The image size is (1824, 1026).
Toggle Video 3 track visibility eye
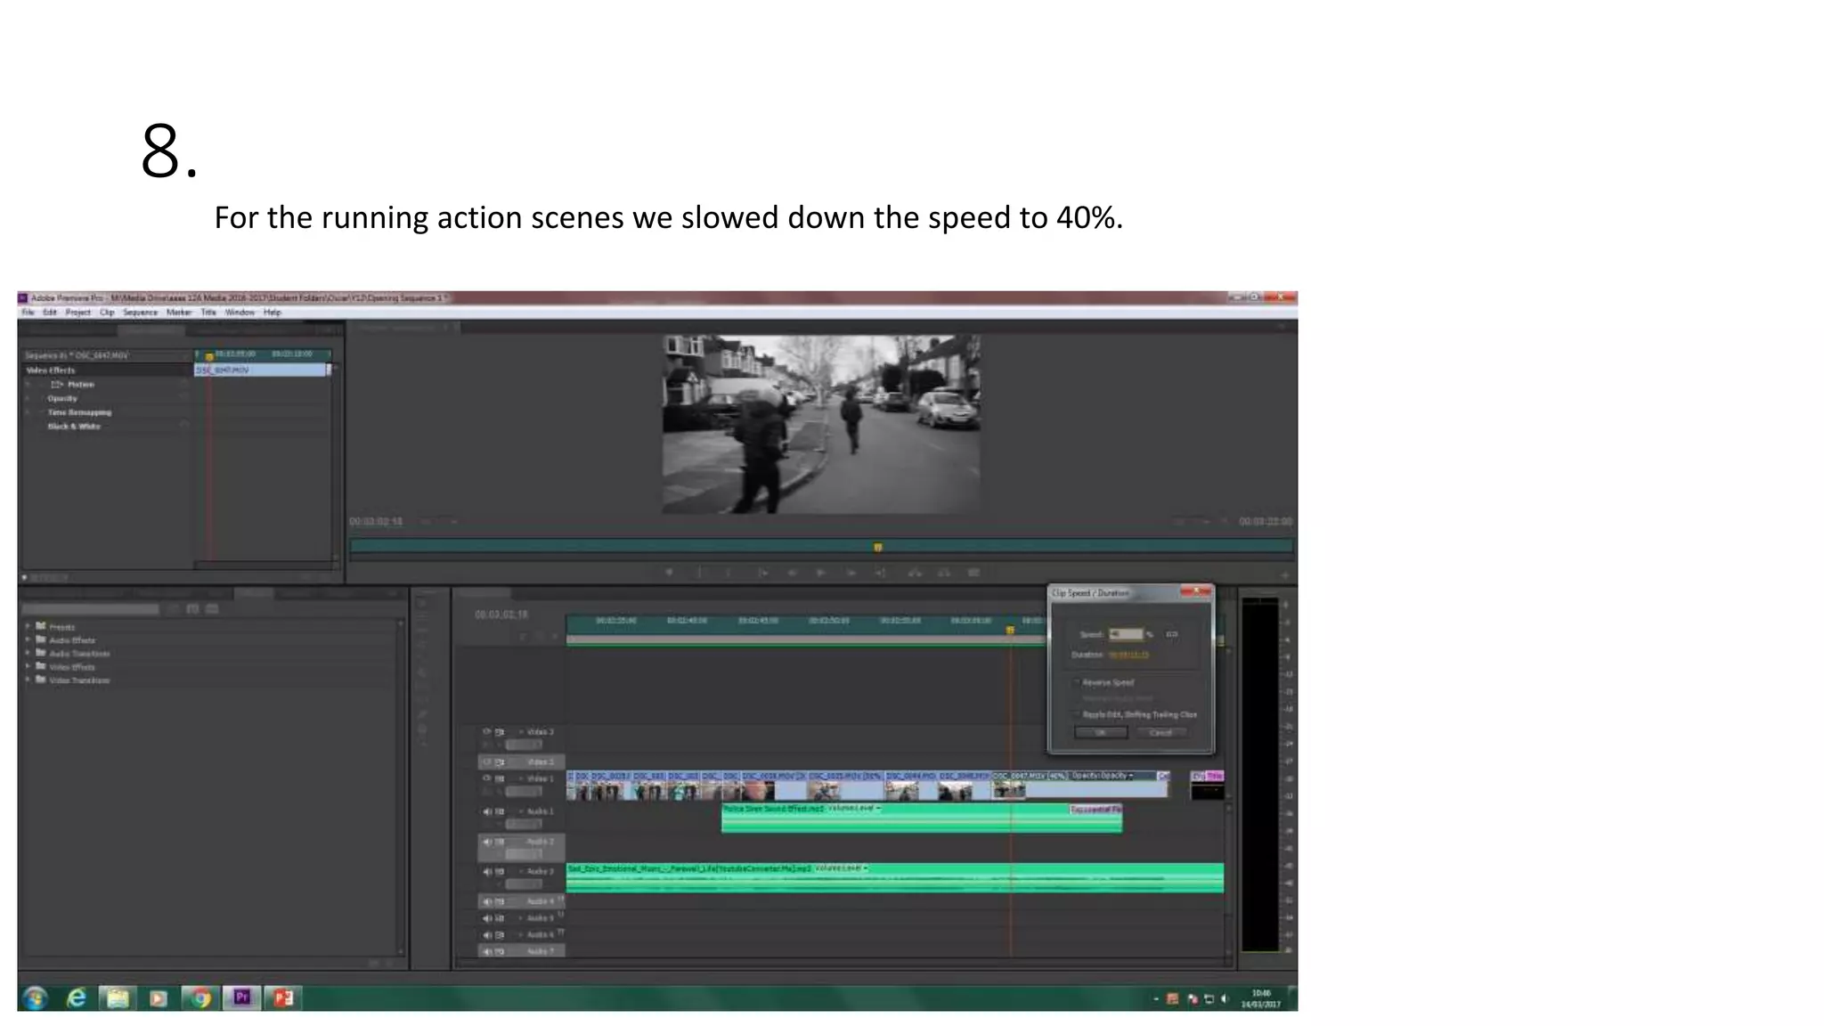pyautogui.click(x=486, y=731)
